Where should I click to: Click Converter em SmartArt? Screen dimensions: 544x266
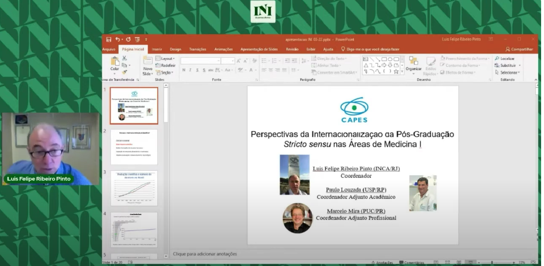click(335, 72)
